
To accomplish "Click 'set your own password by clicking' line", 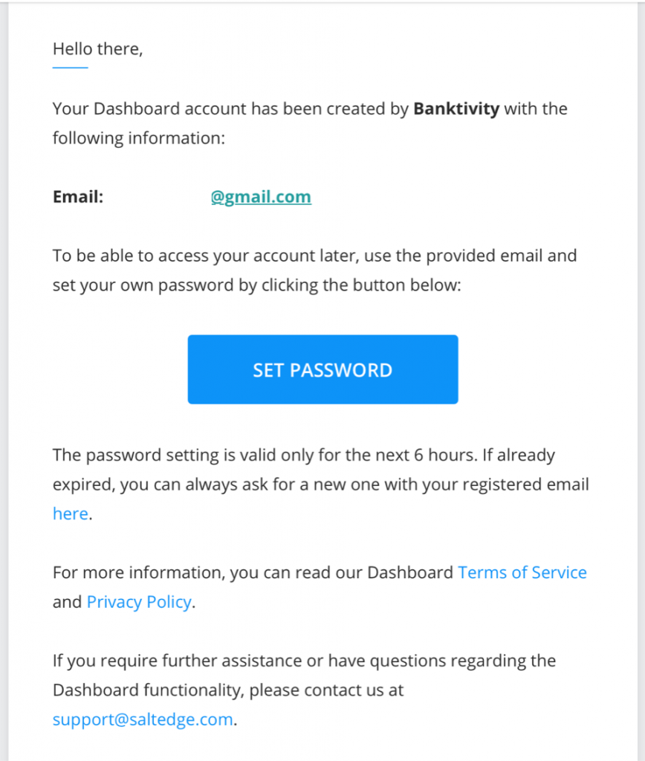I will (257, 285).
